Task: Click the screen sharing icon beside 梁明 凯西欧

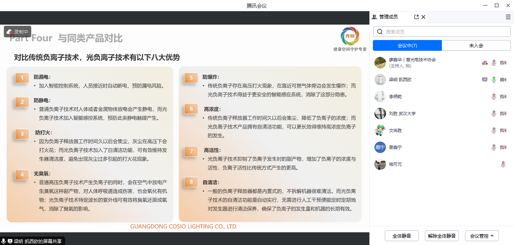Action: tap(485, 79)
